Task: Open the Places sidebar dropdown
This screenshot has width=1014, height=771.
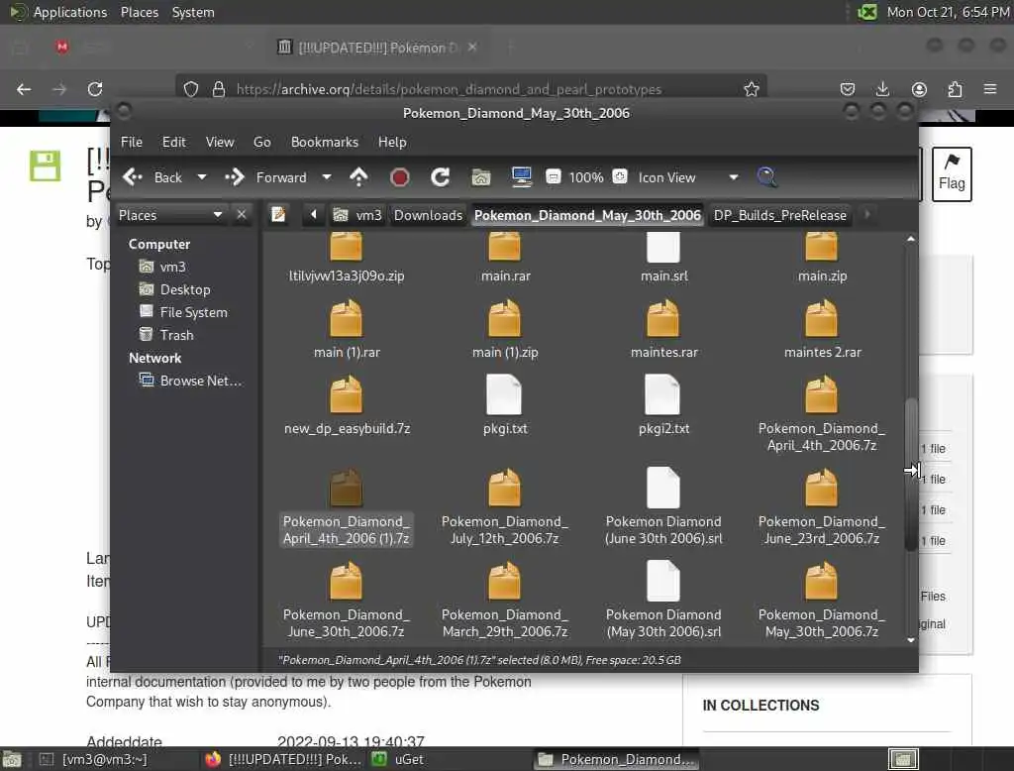Action: [170, 215]
